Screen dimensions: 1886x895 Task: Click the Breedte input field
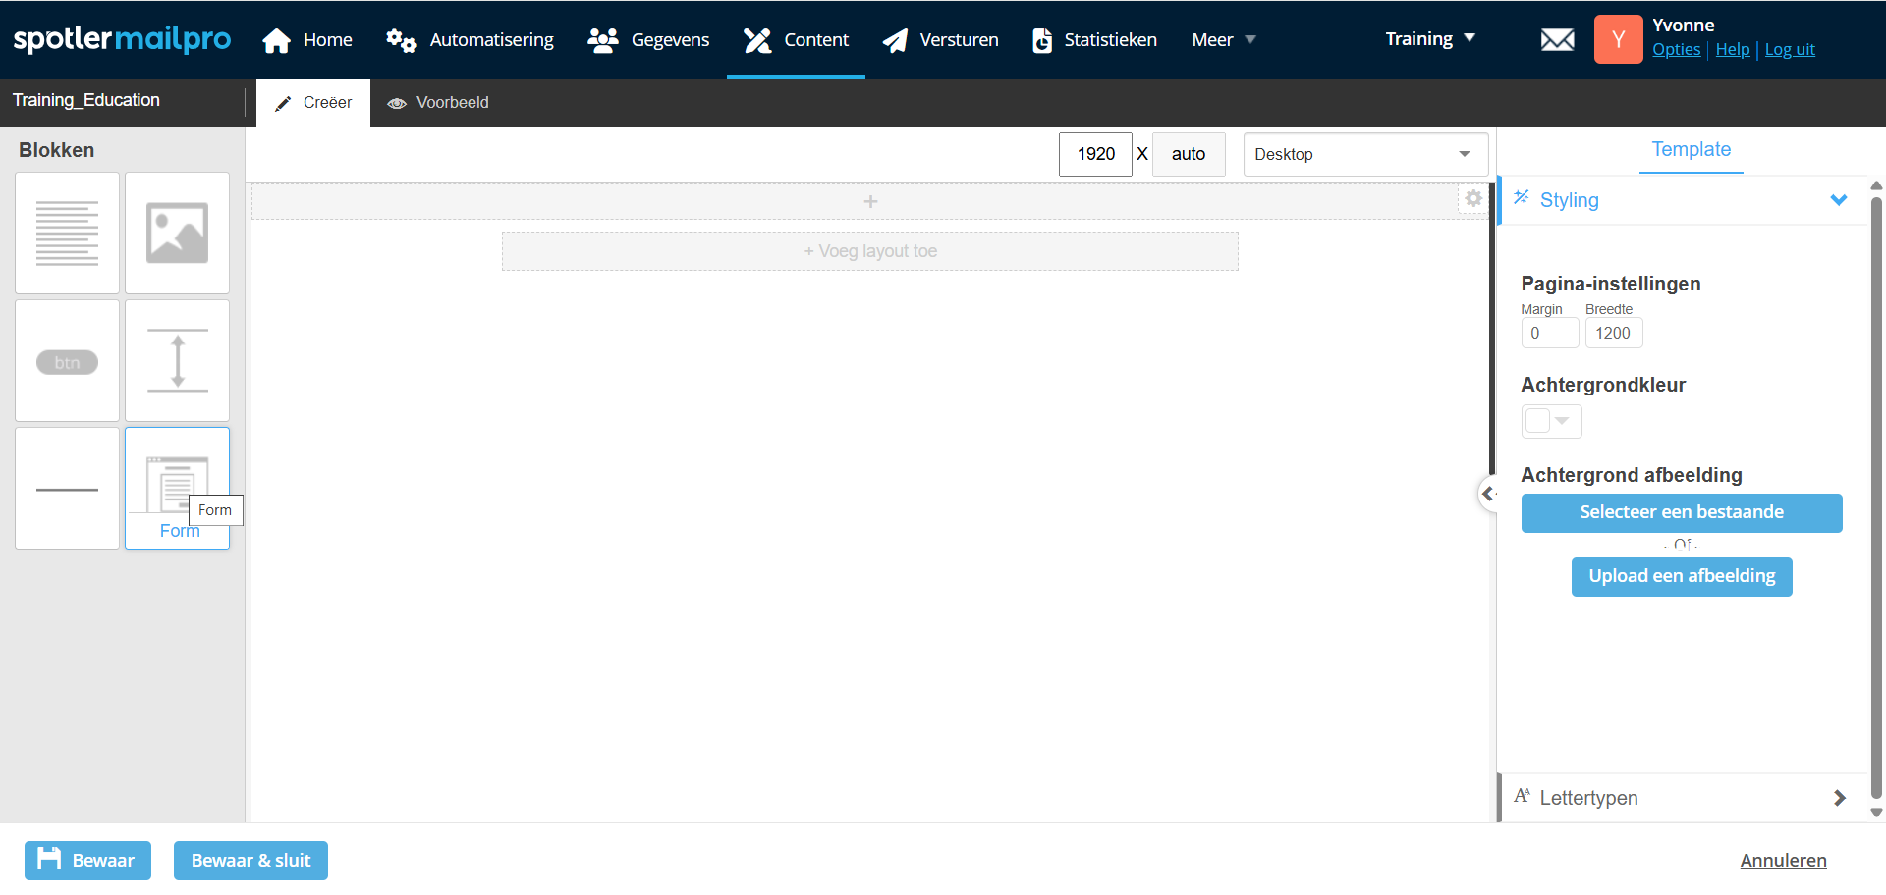coord(1613,334)
